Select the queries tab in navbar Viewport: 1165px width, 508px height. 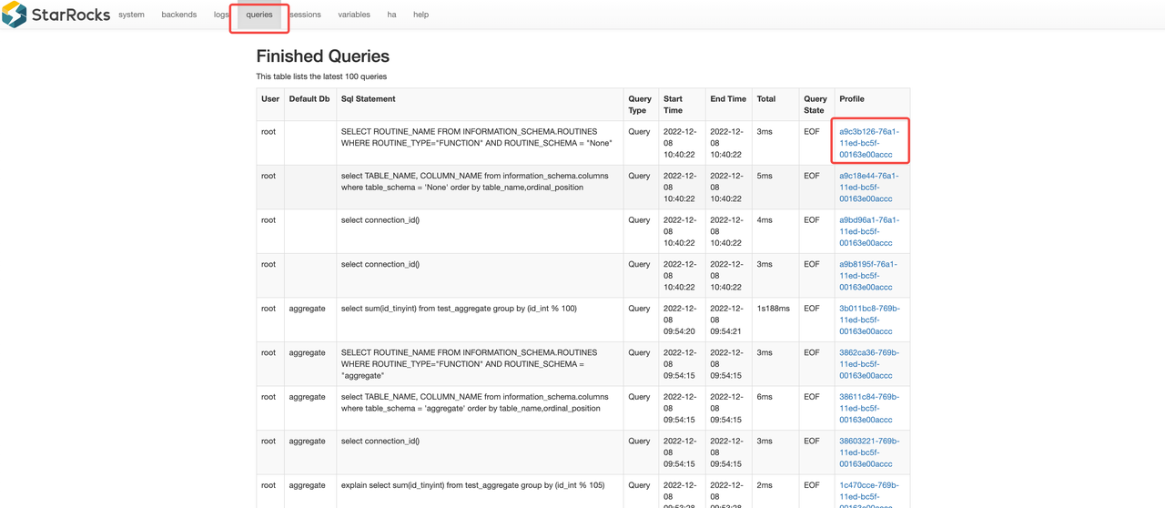(x=259, y=15)
